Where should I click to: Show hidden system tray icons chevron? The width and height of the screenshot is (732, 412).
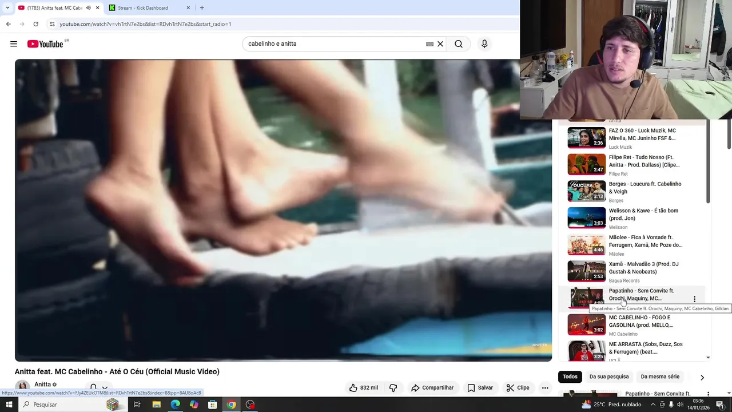point(653,405)
